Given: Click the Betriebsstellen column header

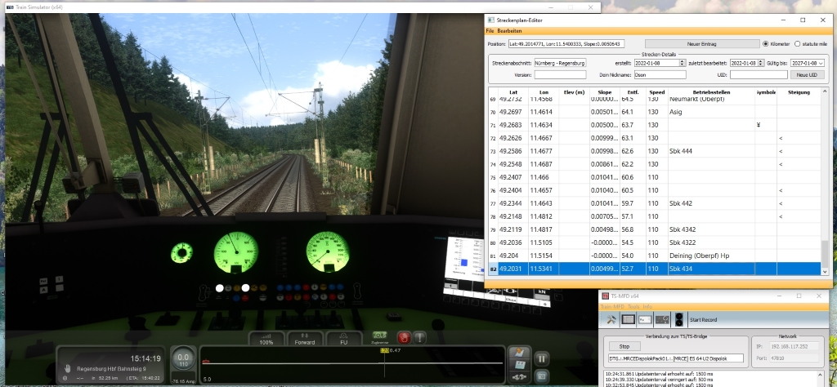Looking at the screenshot, I should (x=711, y=92).
